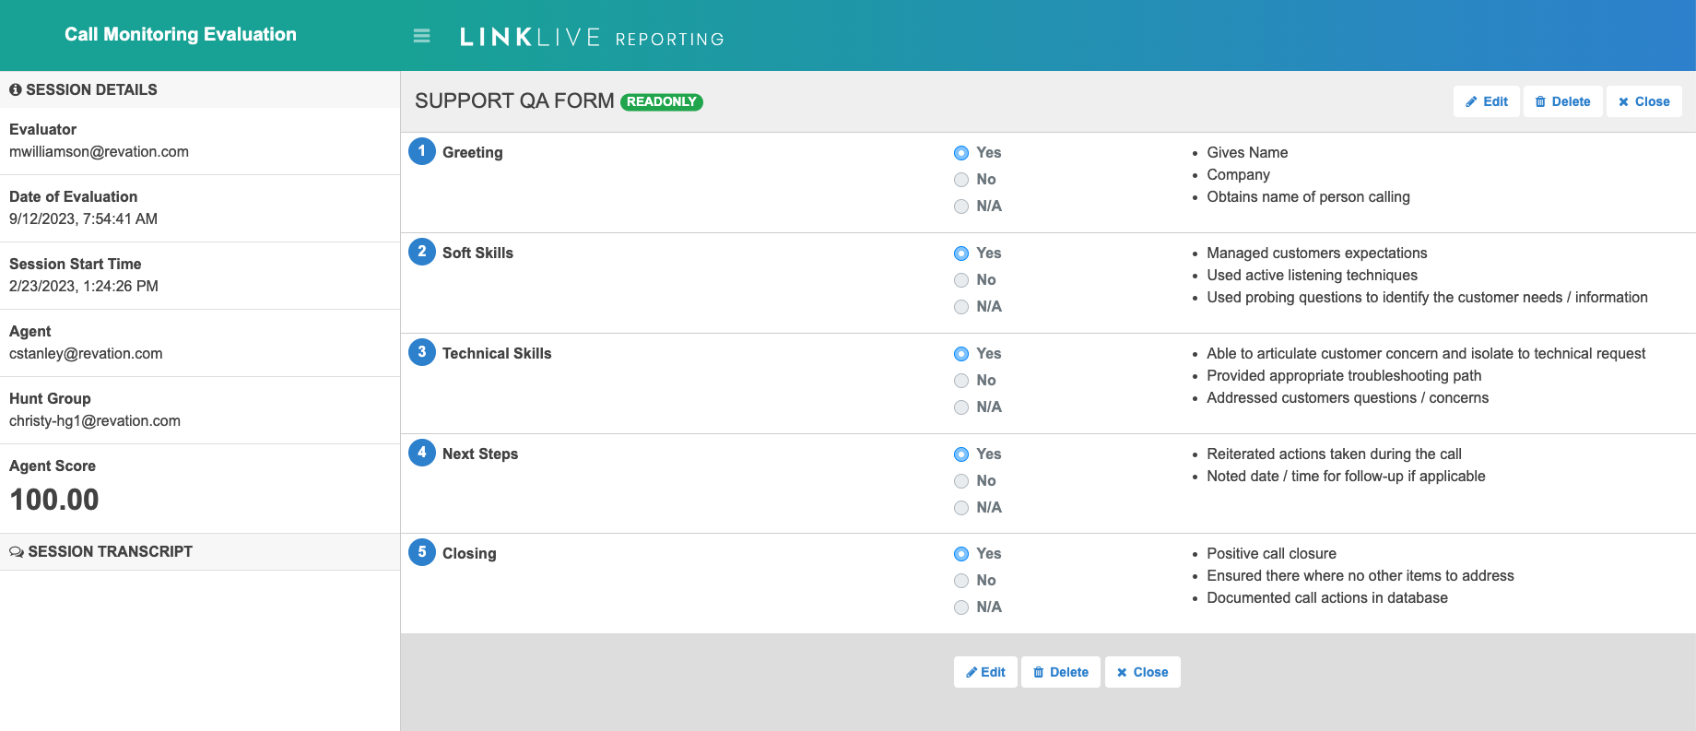Open the hamburger menu in the header
1696x731 pixels.
(x=421, y=36)
